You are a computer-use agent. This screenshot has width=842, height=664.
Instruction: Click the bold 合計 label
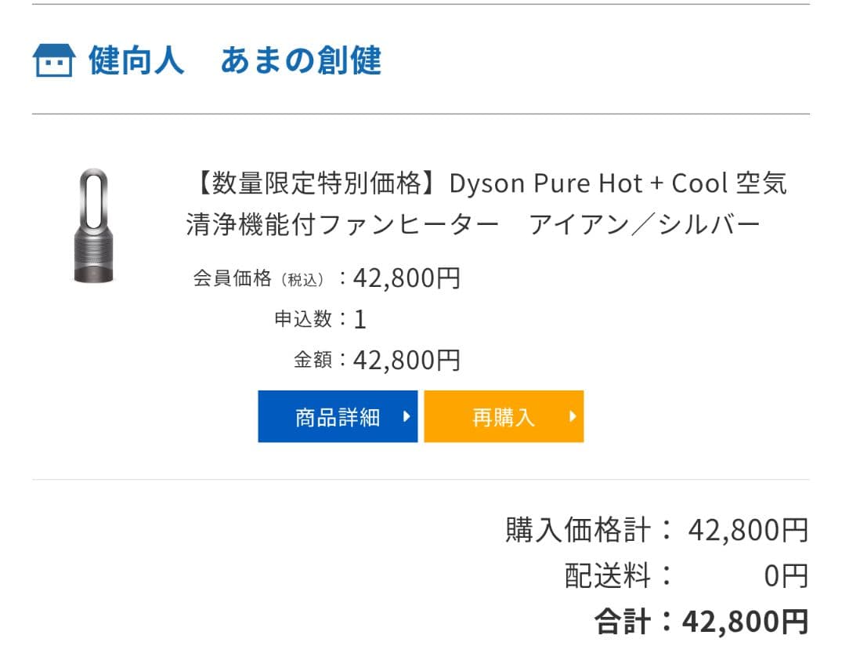point(623,622)
